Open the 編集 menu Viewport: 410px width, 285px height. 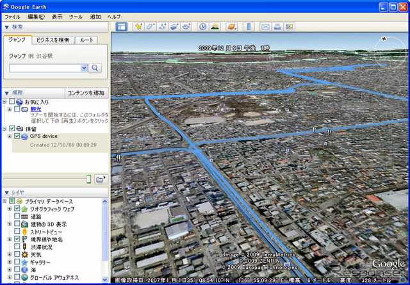[36, 17]
